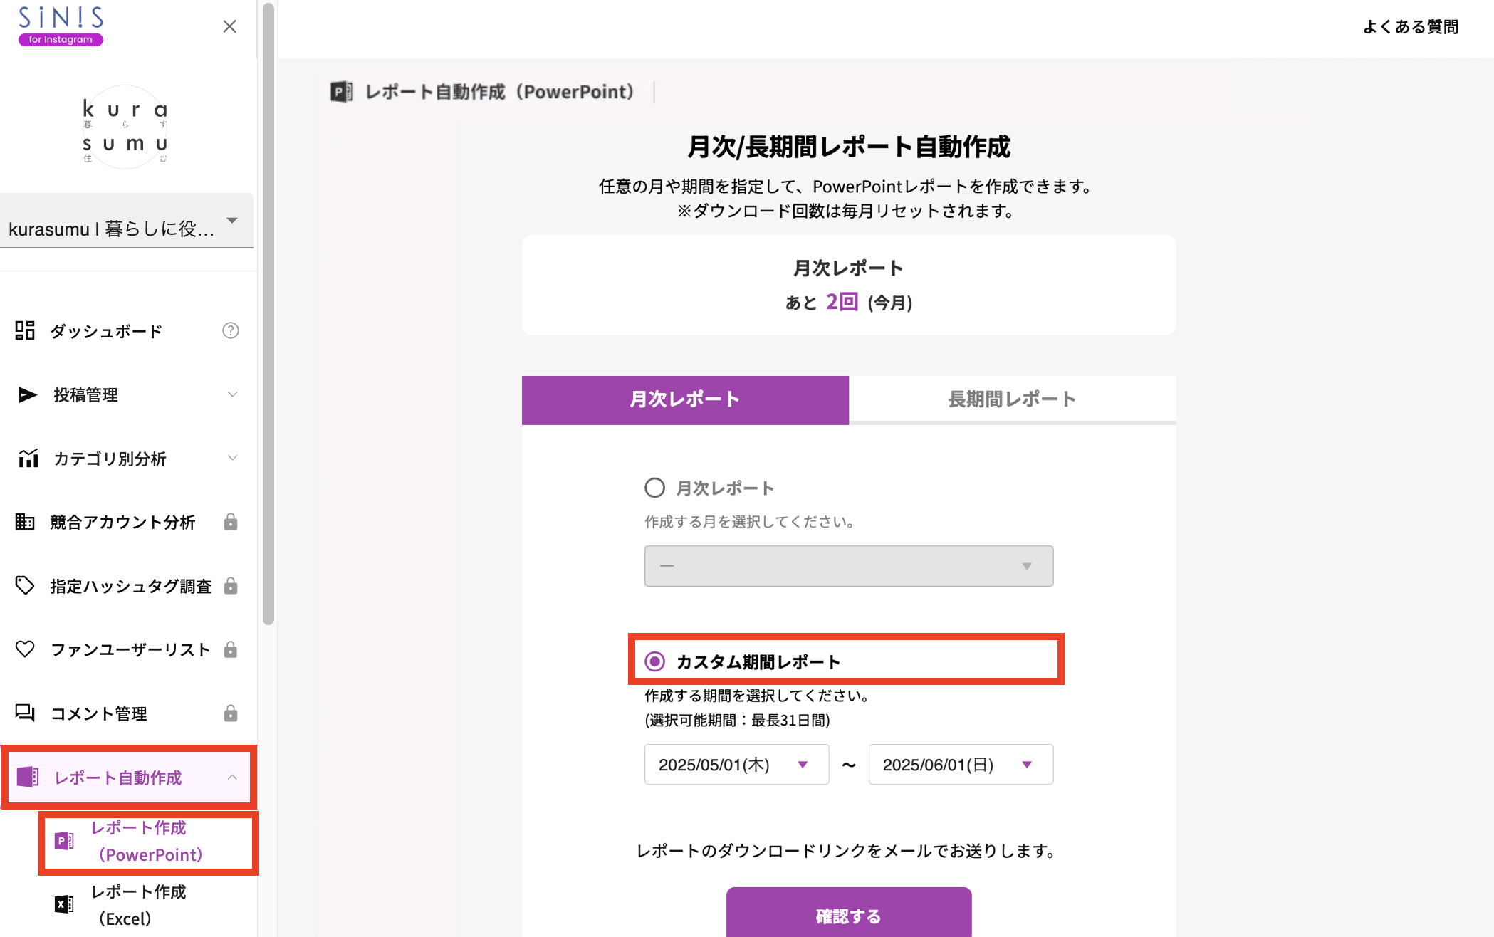The image size is (1494, 937).
Task: Open the month selection dropdown
Action: tap(847, 566)
